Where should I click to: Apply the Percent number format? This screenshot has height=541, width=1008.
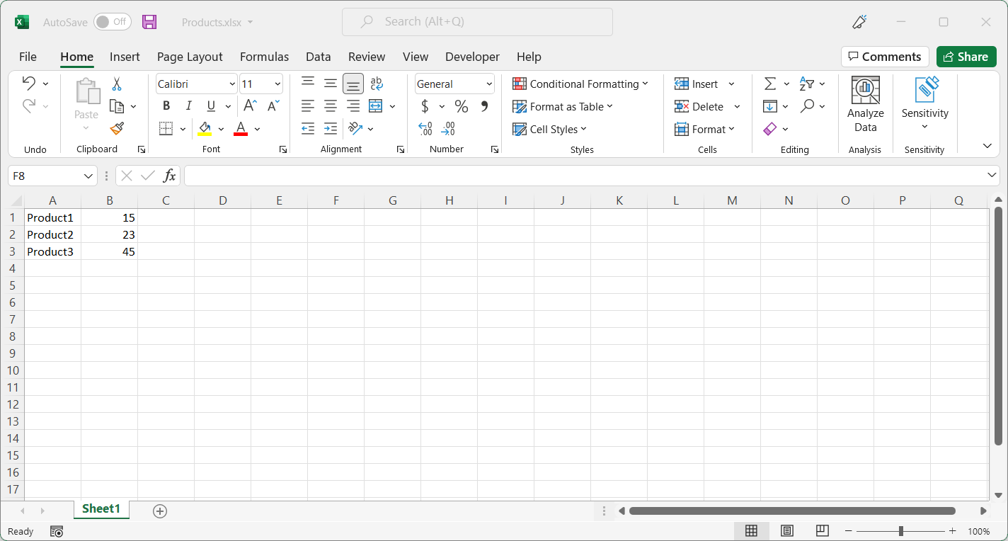click(461, 106)
